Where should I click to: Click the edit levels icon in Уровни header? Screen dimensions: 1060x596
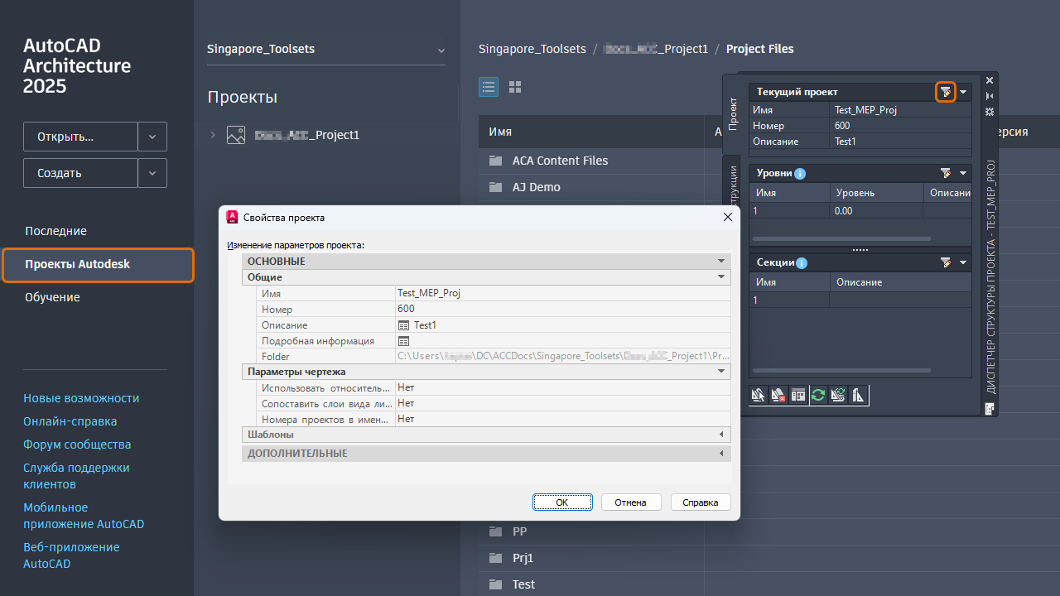point(946,173)
